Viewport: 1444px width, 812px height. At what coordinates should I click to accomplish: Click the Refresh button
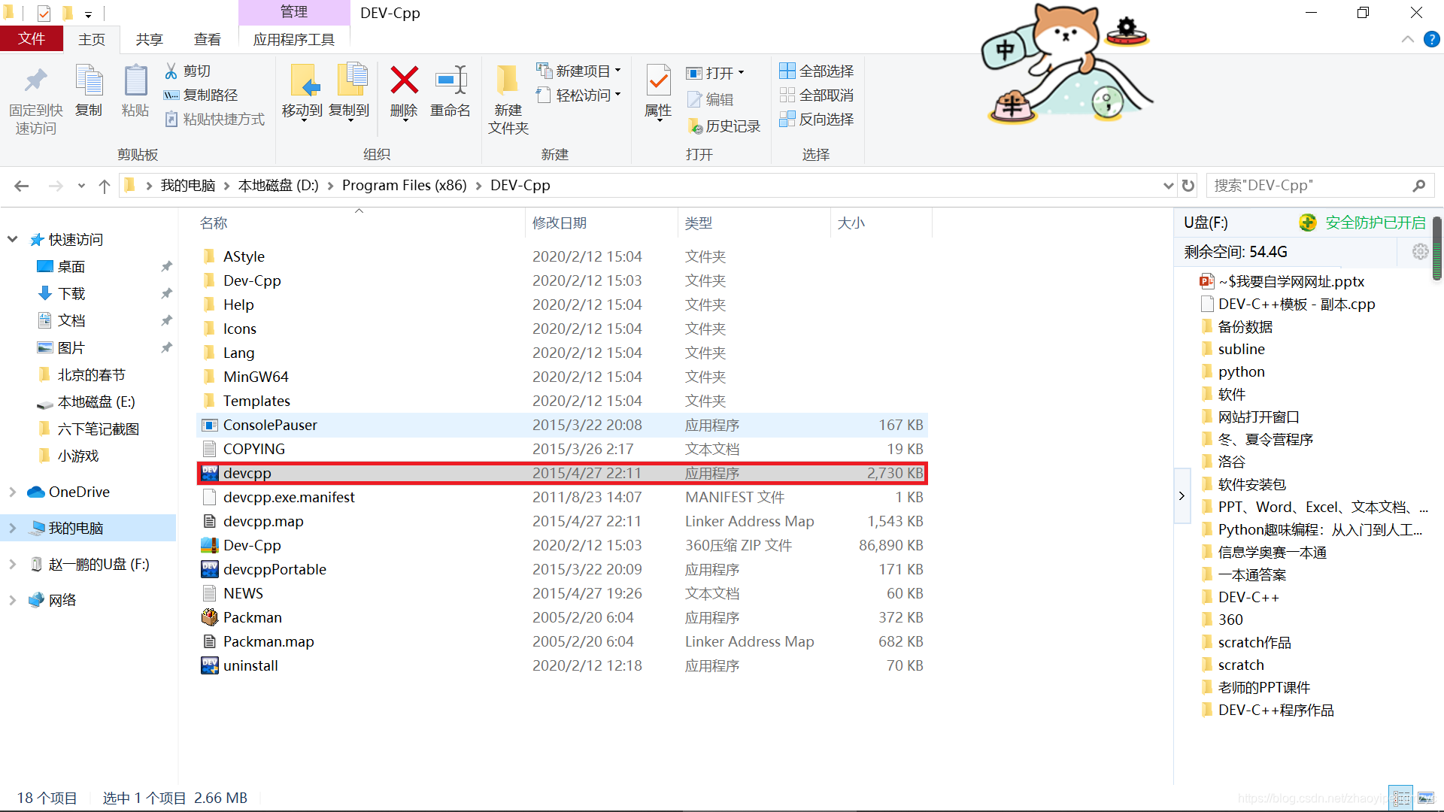pos(1188,186)
